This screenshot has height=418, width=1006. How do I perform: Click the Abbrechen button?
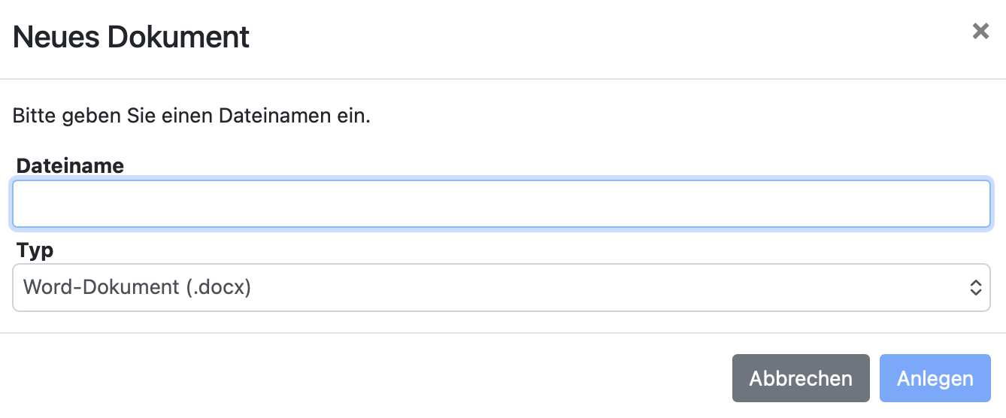coord(801,378)
